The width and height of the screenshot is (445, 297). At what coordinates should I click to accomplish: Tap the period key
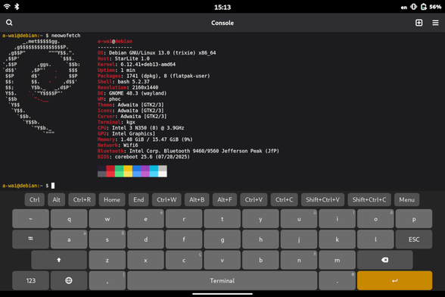337,280
